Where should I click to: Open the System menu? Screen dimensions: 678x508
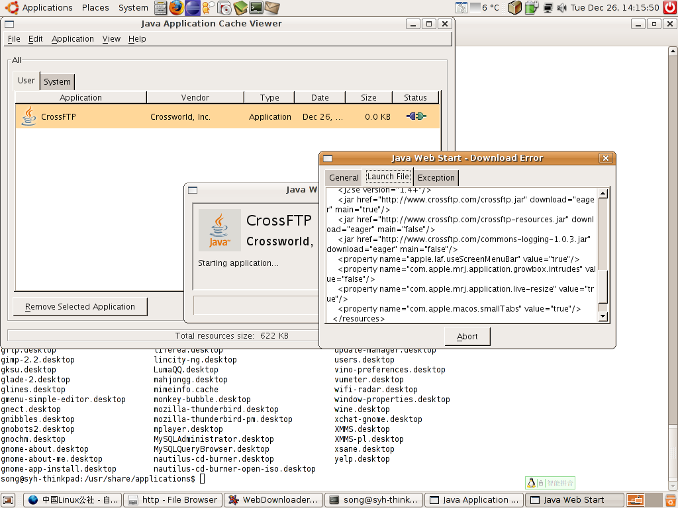[133, 7]
